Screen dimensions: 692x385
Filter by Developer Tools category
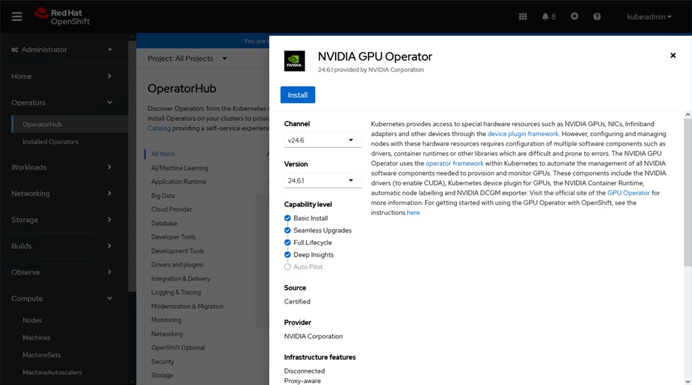pyautogui.click(x=173, y=237)
